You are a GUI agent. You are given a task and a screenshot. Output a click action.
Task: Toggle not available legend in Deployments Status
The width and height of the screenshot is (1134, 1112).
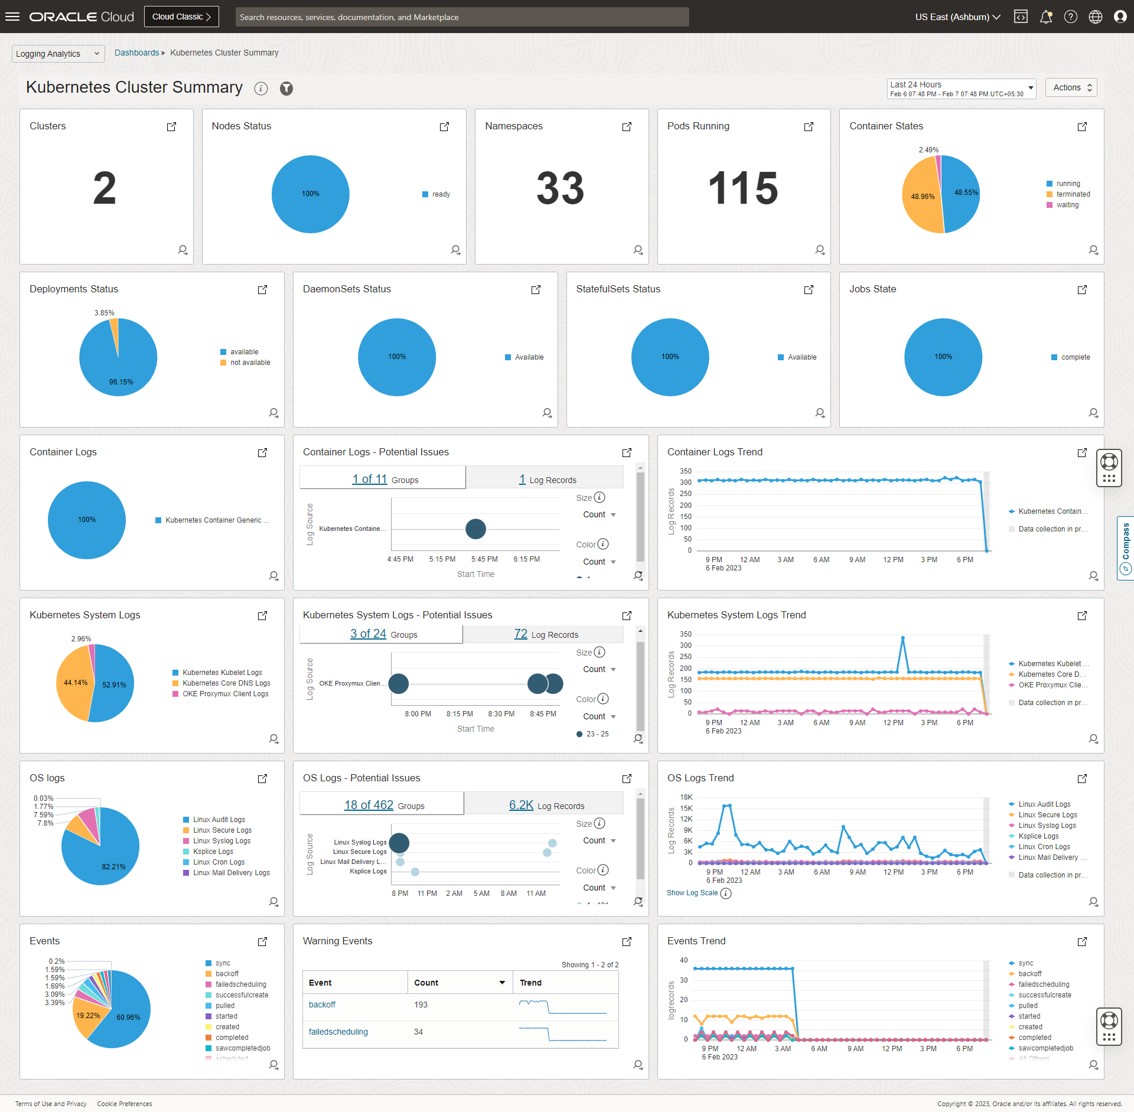pos(249,363)
